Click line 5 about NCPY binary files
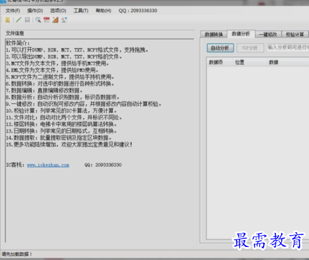 [x=60, y=77]
